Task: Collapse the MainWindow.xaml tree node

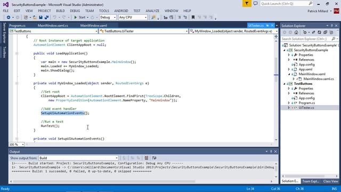Action: tap(289, 74)
